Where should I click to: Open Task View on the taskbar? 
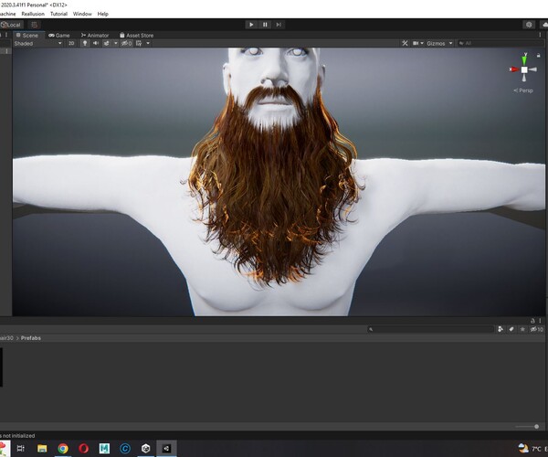21,448
